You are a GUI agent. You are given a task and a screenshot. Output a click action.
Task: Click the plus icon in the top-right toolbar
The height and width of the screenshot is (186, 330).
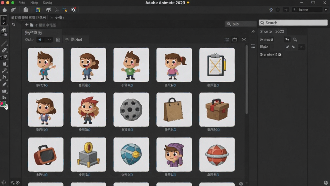[286, 10]
